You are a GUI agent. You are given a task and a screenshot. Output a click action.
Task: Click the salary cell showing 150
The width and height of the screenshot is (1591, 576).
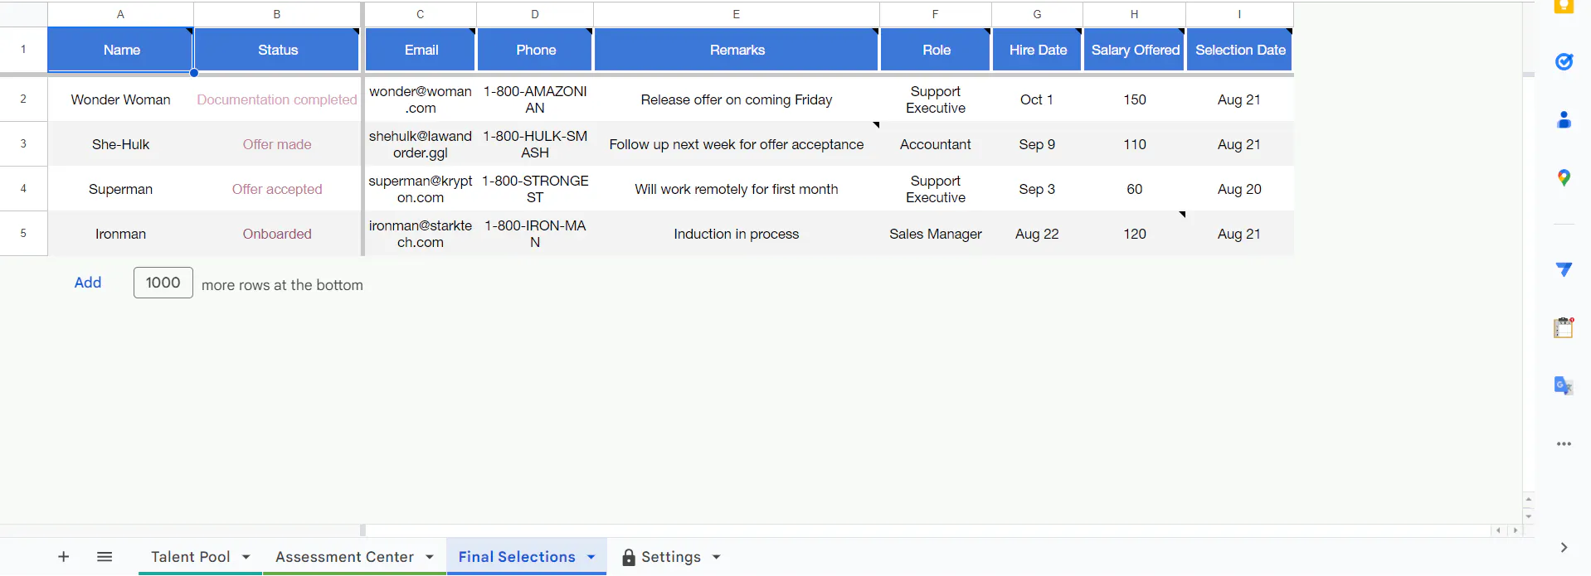[1135, 99]
